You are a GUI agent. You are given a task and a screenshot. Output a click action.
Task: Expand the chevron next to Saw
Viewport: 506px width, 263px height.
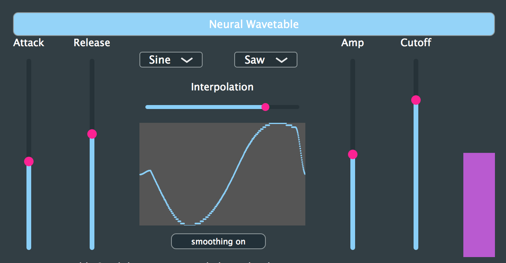[x=282, y=60]
